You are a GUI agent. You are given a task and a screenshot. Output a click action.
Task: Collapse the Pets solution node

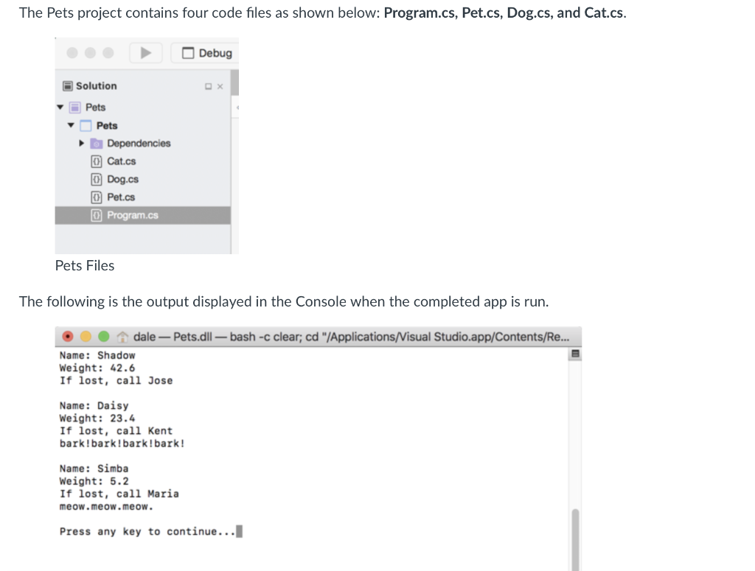click(x=60, y=108)
